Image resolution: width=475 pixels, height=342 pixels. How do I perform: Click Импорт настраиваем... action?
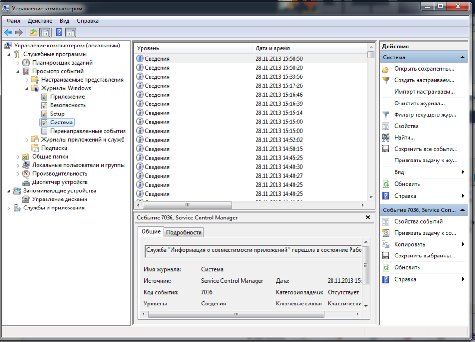click(424, 92)
